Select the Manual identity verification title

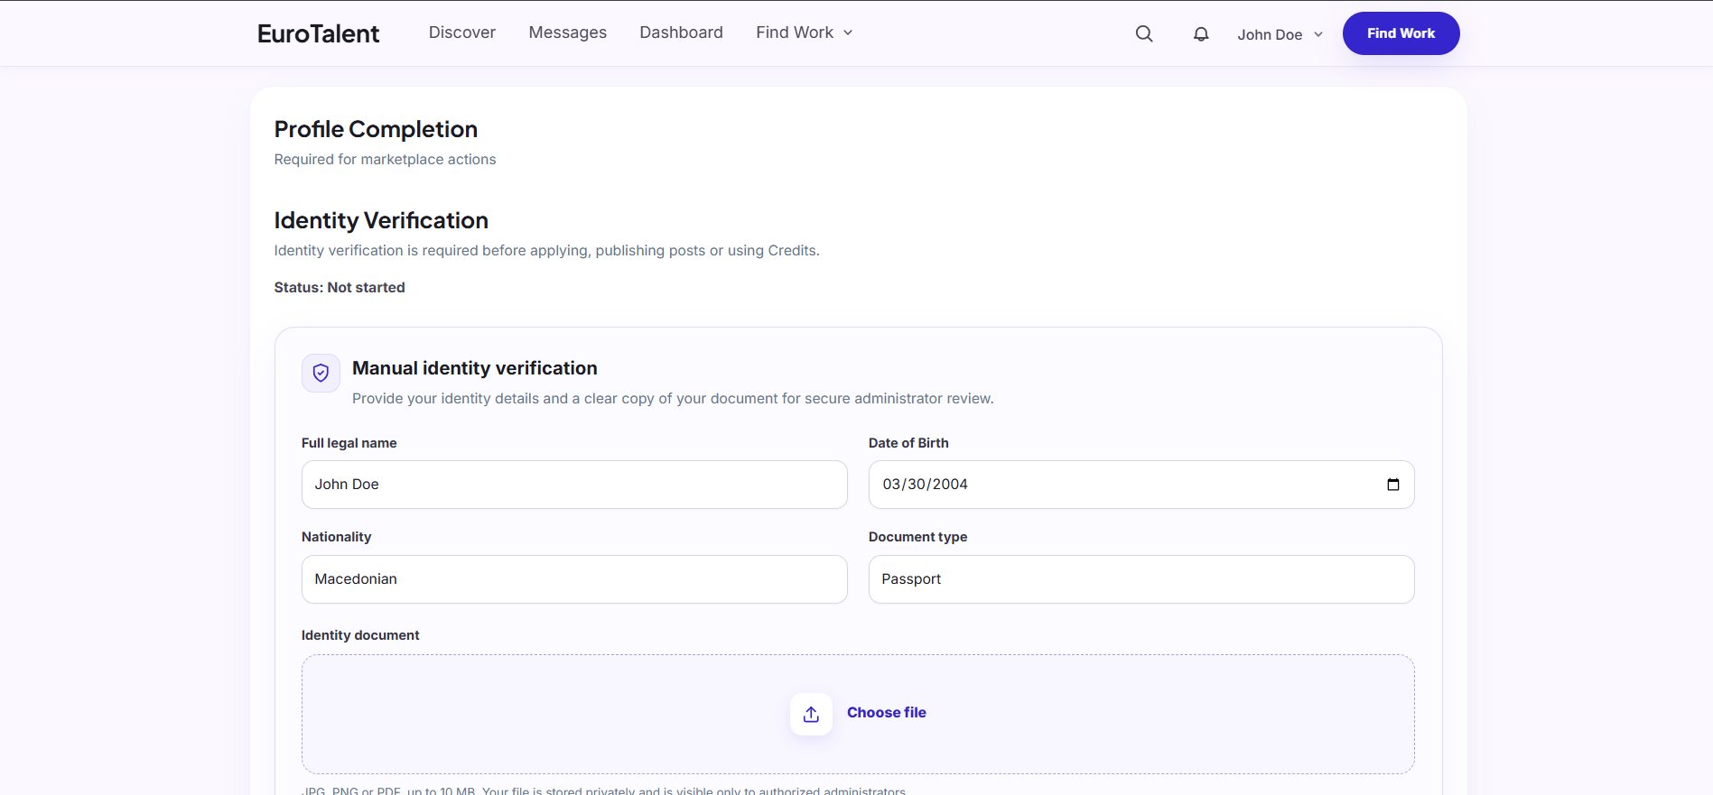pyautogui.click(x=475, y=368)
